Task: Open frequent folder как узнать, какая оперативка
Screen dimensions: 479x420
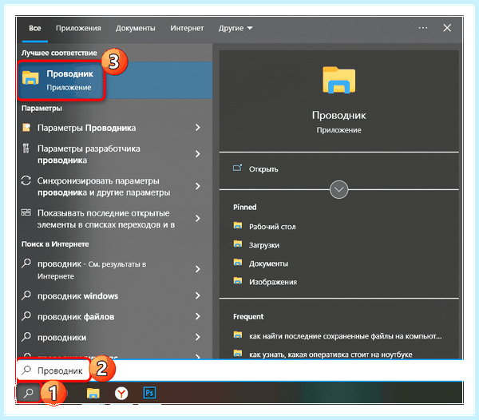Action: 331,355
